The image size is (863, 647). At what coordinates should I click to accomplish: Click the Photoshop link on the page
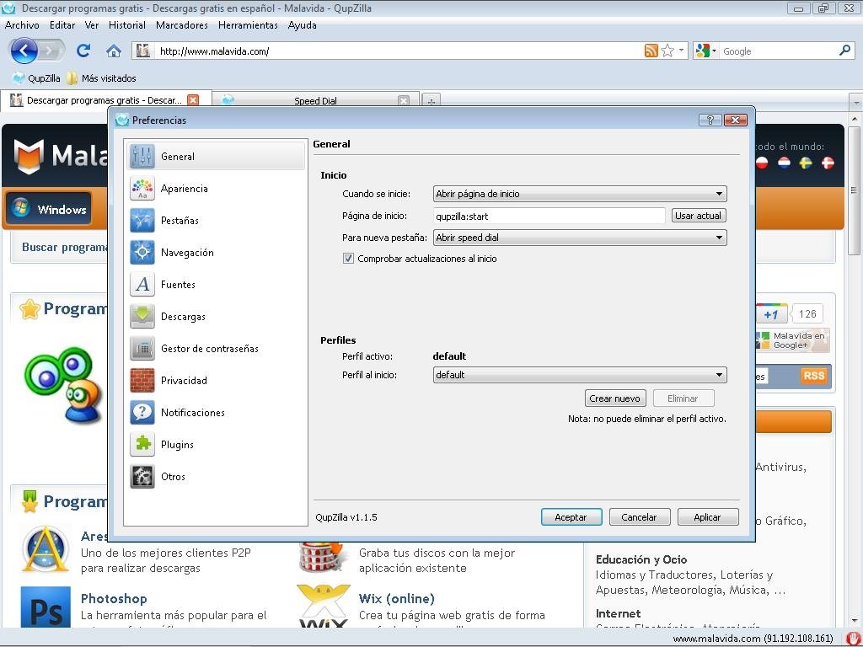[114, 599]
